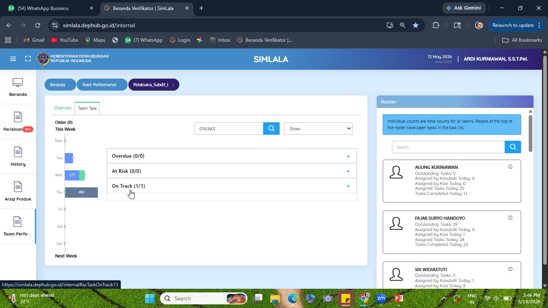The width and height of the screenshot is (548, 308).
Task: Switch to the Overview tab
Action: tap(63, 108)
